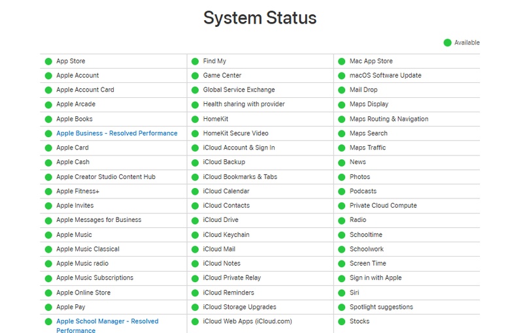Select the Apple Card entry
The width and height of the screenshot is (523, 333).
click(73, 148)
